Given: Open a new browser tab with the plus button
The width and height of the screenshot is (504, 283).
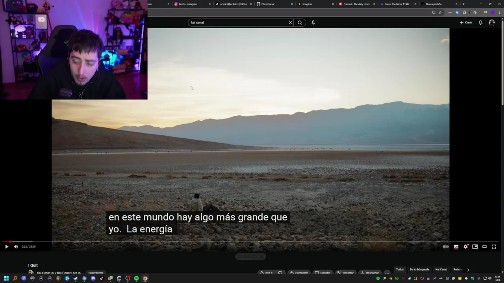Looking at the screenshot, I should point(463,4).
